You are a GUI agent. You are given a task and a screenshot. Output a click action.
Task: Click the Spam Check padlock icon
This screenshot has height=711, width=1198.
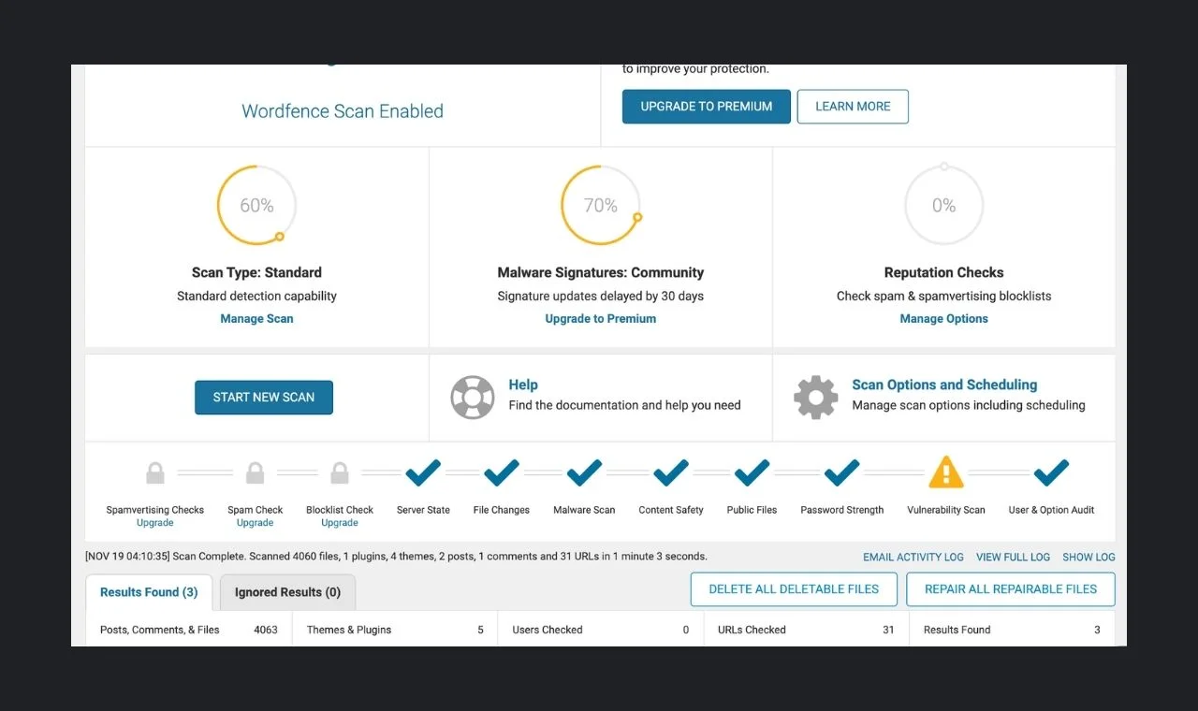pyautogui.click(x=255, y=473)
